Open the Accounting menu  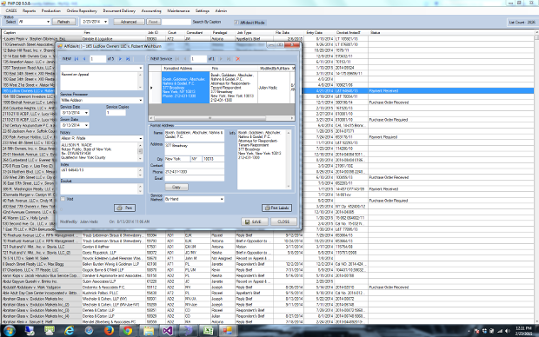pyautogui.click(x=151, y=11)
